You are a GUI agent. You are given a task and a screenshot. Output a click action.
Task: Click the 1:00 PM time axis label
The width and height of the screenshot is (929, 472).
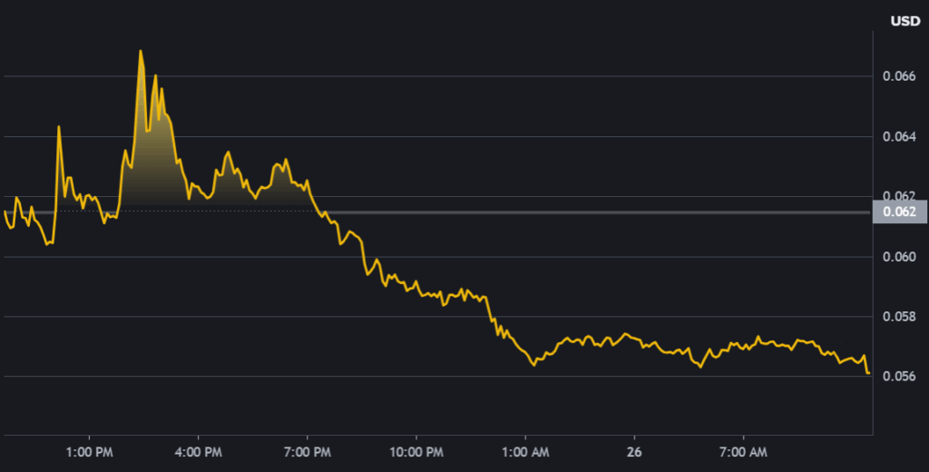[x=90, y=452]
